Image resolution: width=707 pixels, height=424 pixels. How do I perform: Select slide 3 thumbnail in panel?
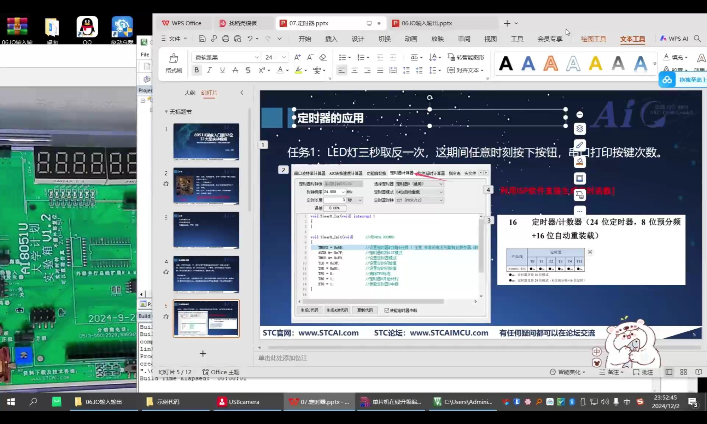[x=206, y=230]
